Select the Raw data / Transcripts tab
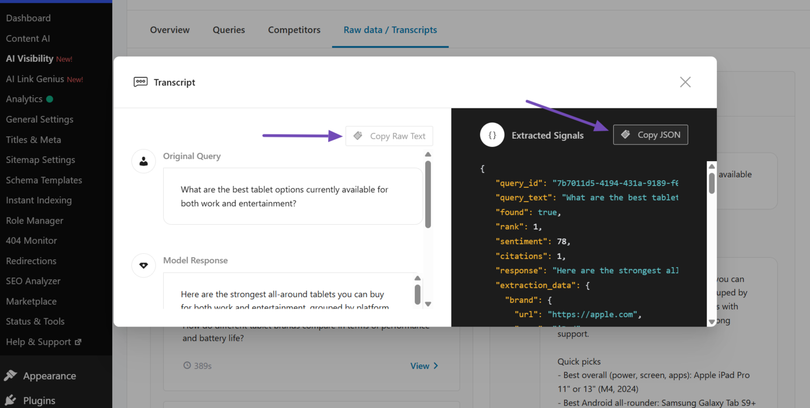This screenshot has height=408, width=810. point(390,29)
